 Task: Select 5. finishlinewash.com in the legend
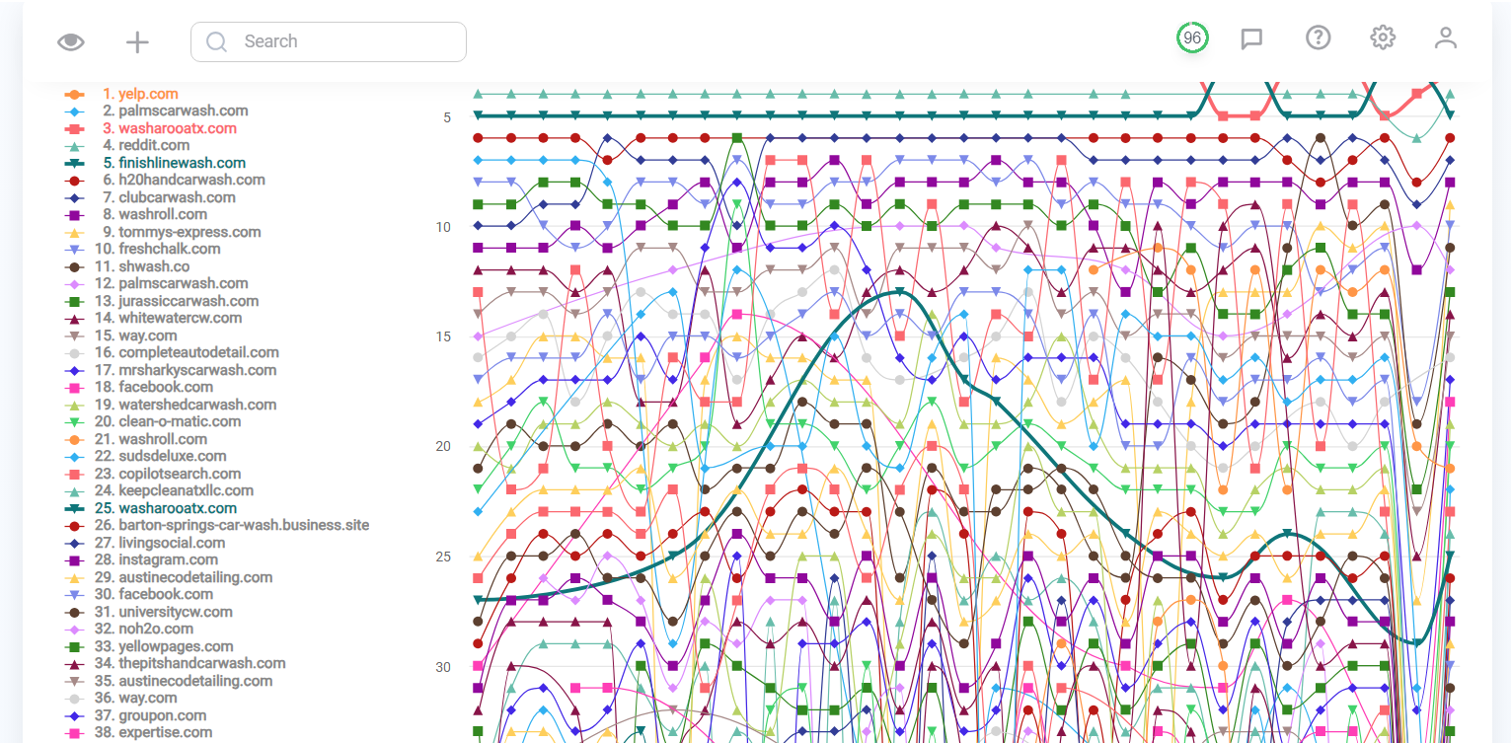155,163
